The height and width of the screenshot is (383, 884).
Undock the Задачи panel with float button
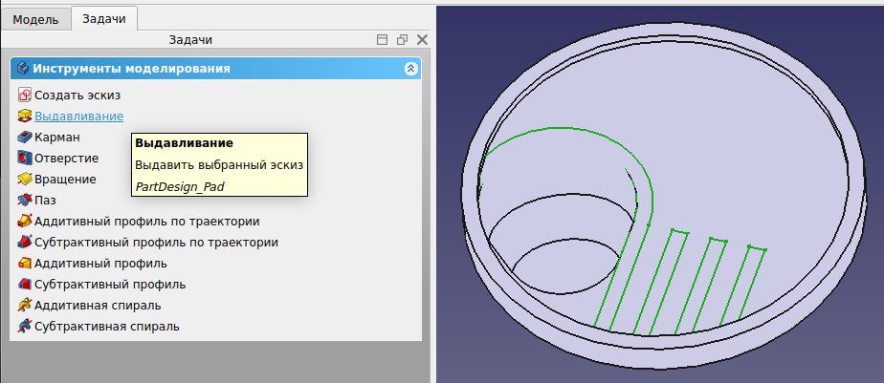click(x=402, y=40)
